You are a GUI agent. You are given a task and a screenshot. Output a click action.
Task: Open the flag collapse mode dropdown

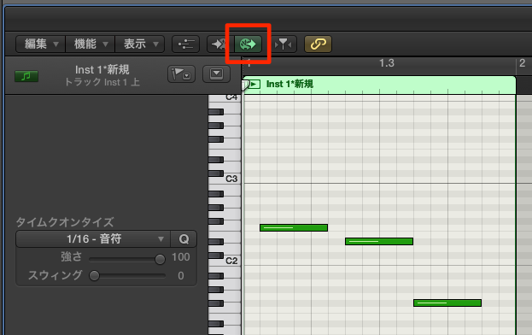[182, 74]
